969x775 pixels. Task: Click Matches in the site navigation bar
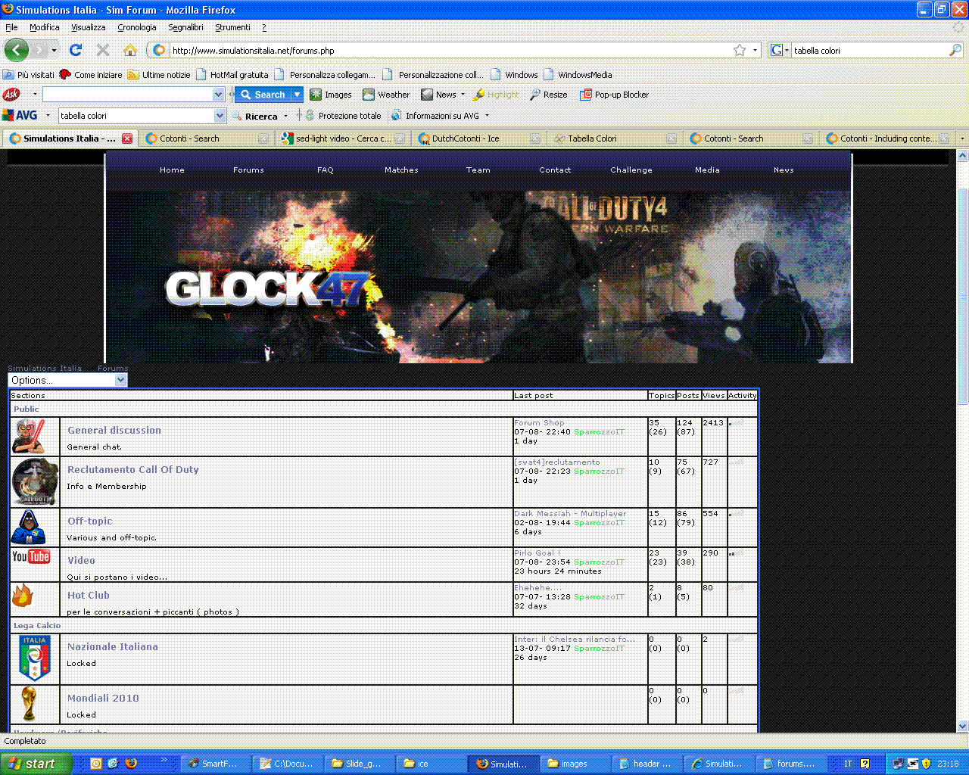click(401, 170)
